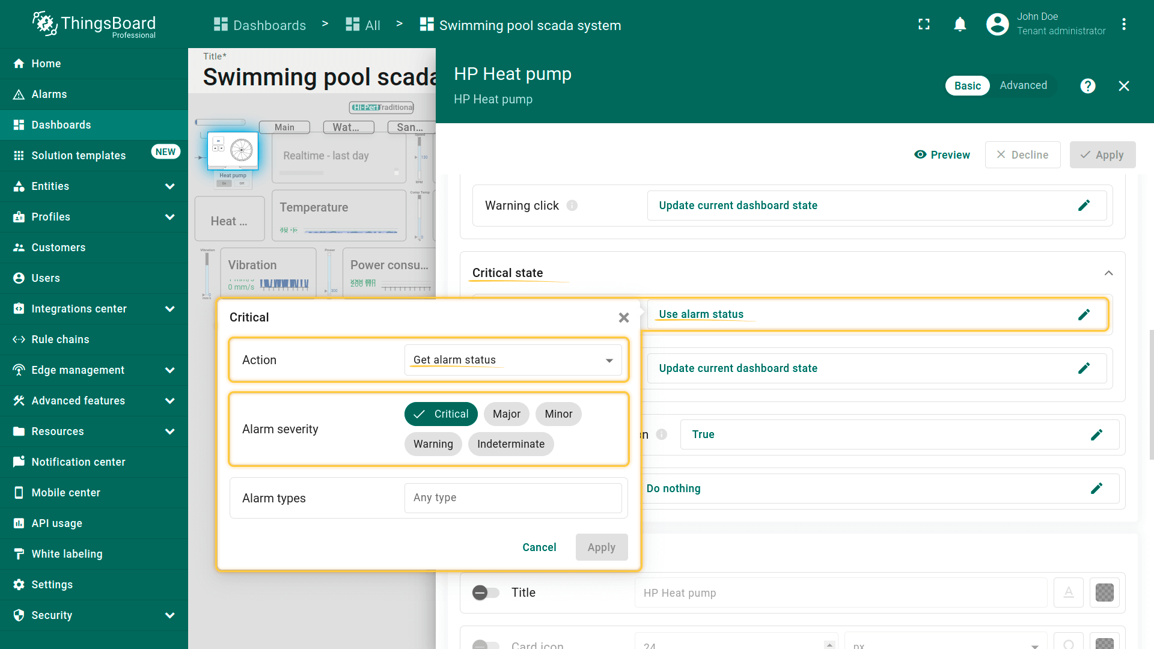This screenshot has height=649, width=1154.
Task: Open Rule chains in sidebar
Action: (x=60, y=340)
